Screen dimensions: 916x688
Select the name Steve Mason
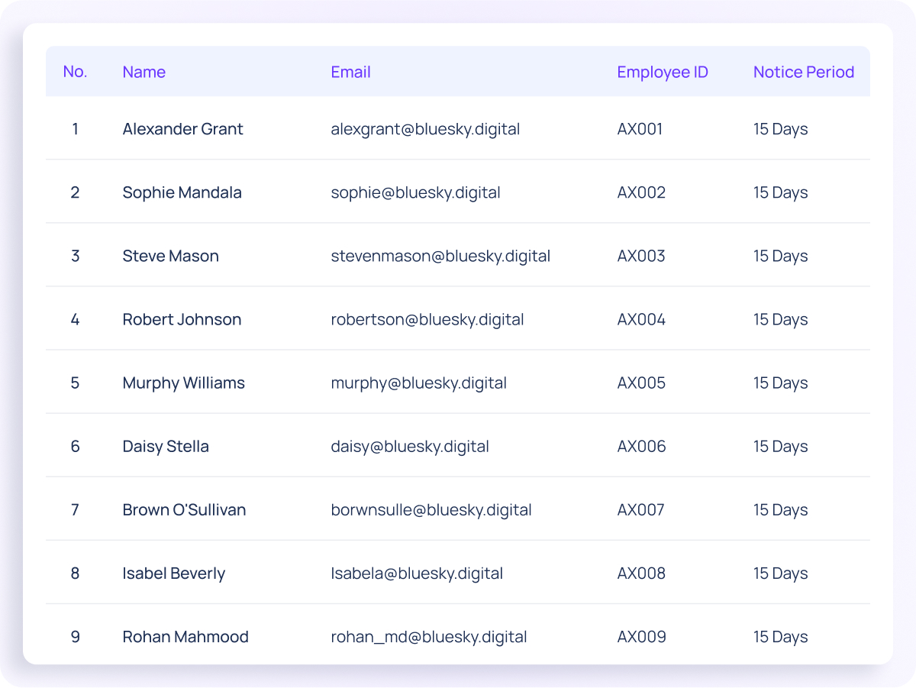tap(170, 256)
